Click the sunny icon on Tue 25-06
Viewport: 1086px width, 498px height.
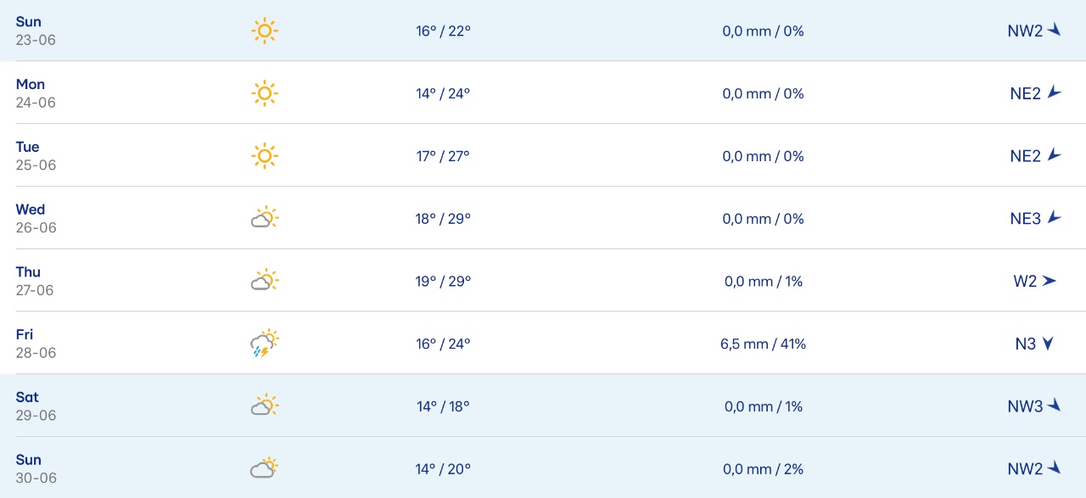[x=265, y=156]
